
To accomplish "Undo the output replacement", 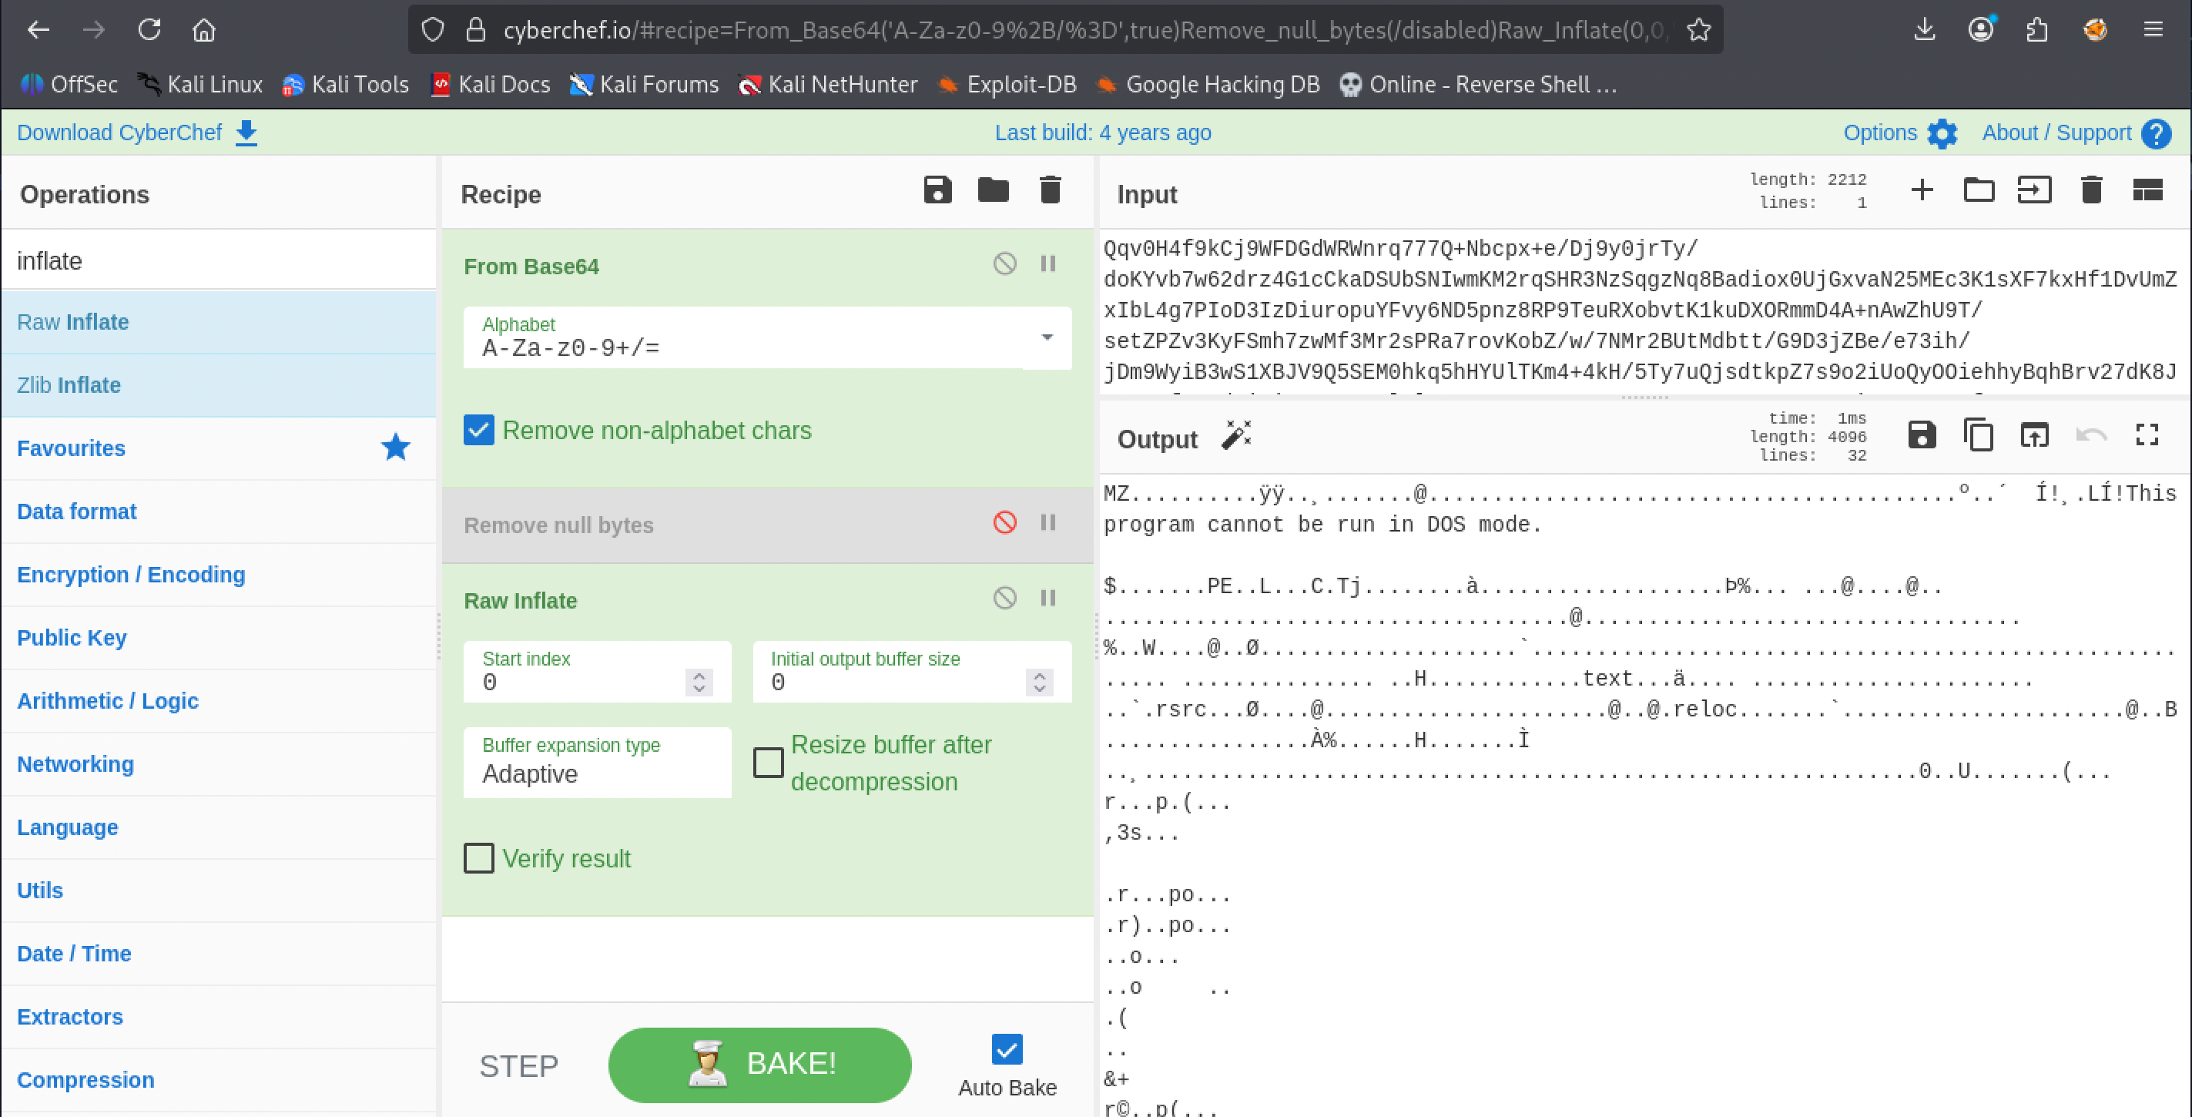I will pos(2091,435).
